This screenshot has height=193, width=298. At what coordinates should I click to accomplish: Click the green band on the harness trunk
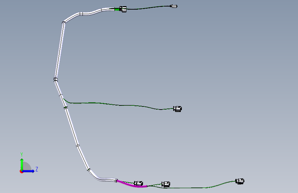point(66,108)
